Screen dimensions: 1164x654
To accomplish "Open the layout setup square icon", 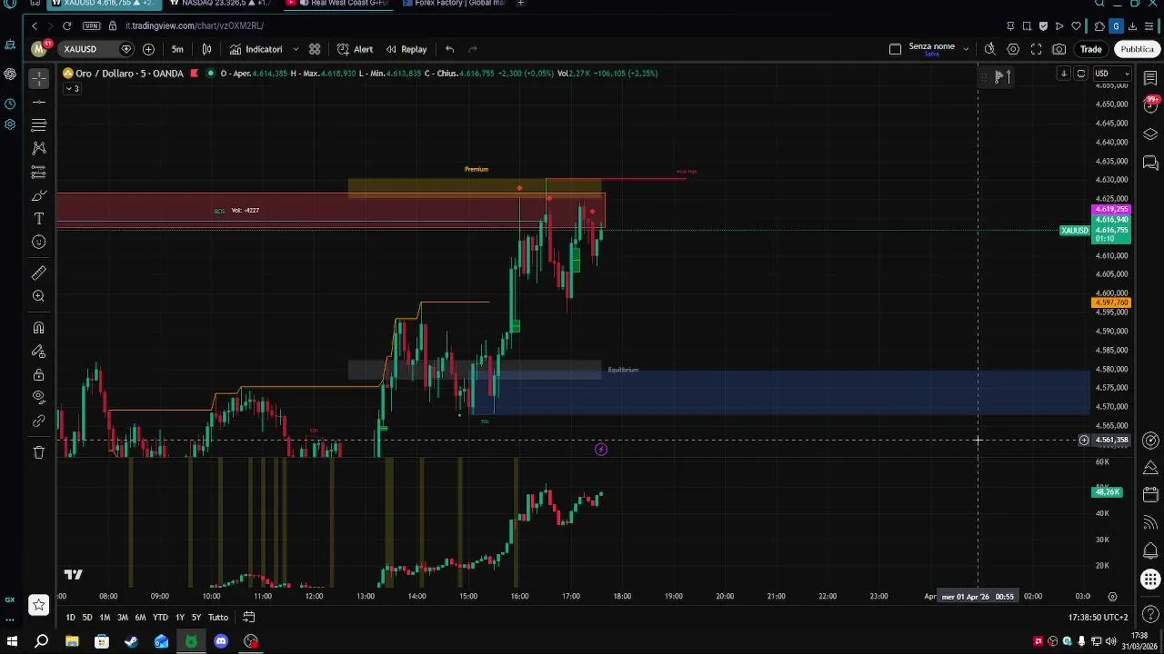I will (x=895, y=49).
